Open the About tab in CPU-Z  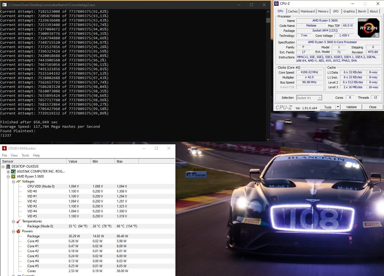[x=374, y=11]
